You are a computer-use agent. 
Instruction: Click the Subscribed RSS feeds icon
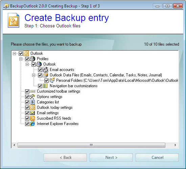pyautogui.click(x=32, y=118)
